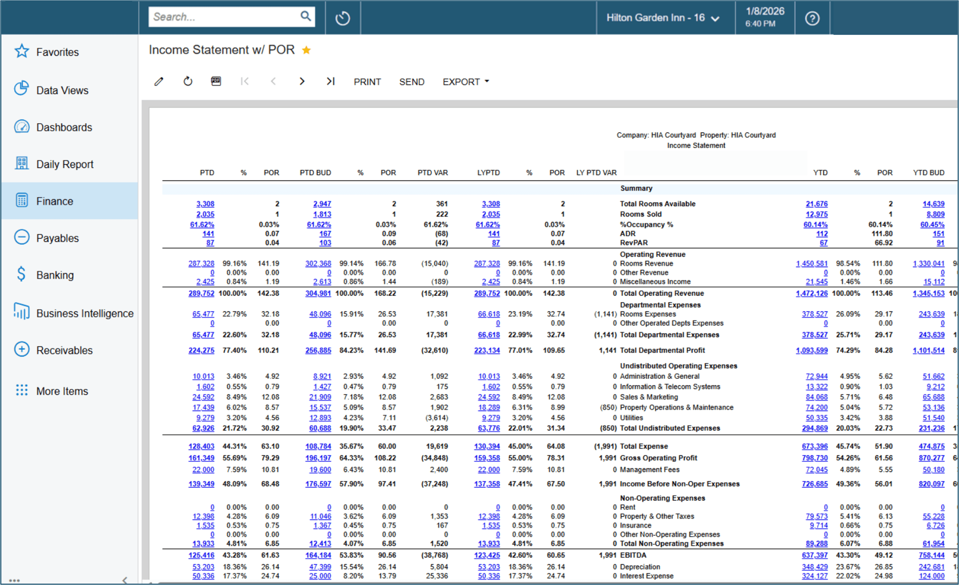The image size is (959, 585).
Task: Go to next report page arrow
Action: 301,81
